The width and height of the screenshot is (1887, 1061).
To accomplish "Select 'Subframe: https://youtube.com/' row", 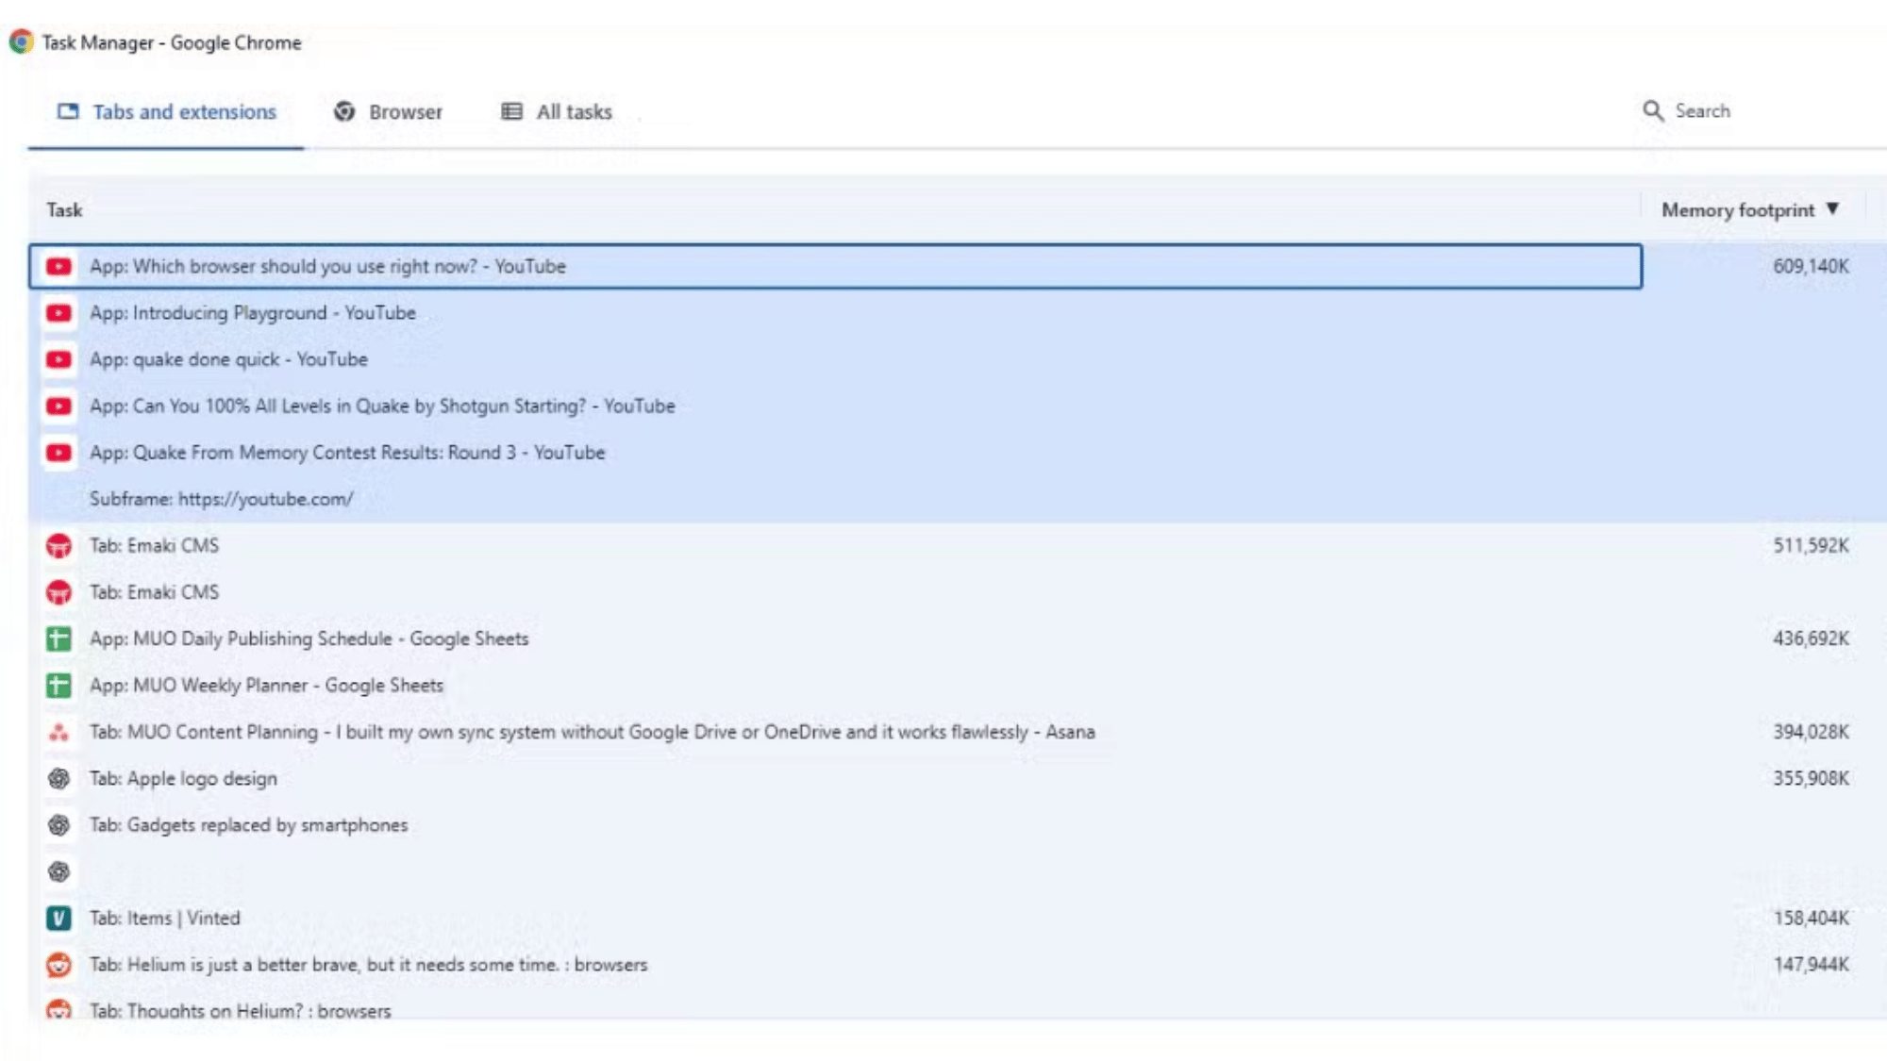I will (221, 499).
